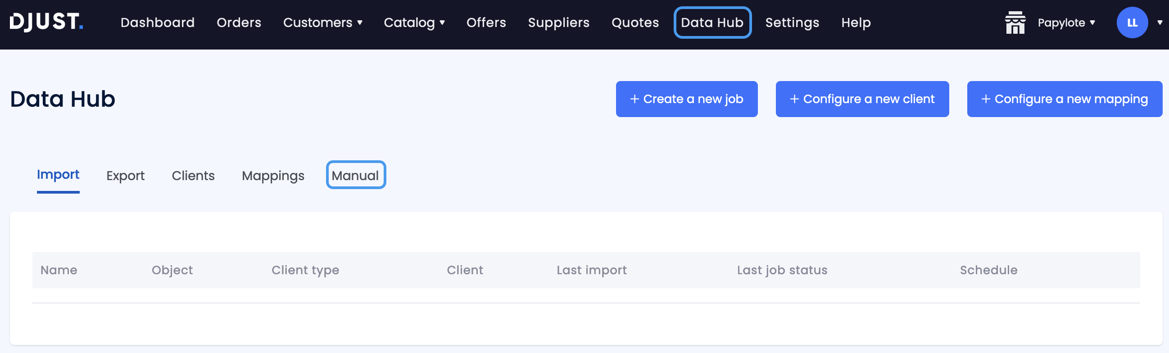Click the LL user avatar
Screen dimensions: 1169x353
[1132, 23]
